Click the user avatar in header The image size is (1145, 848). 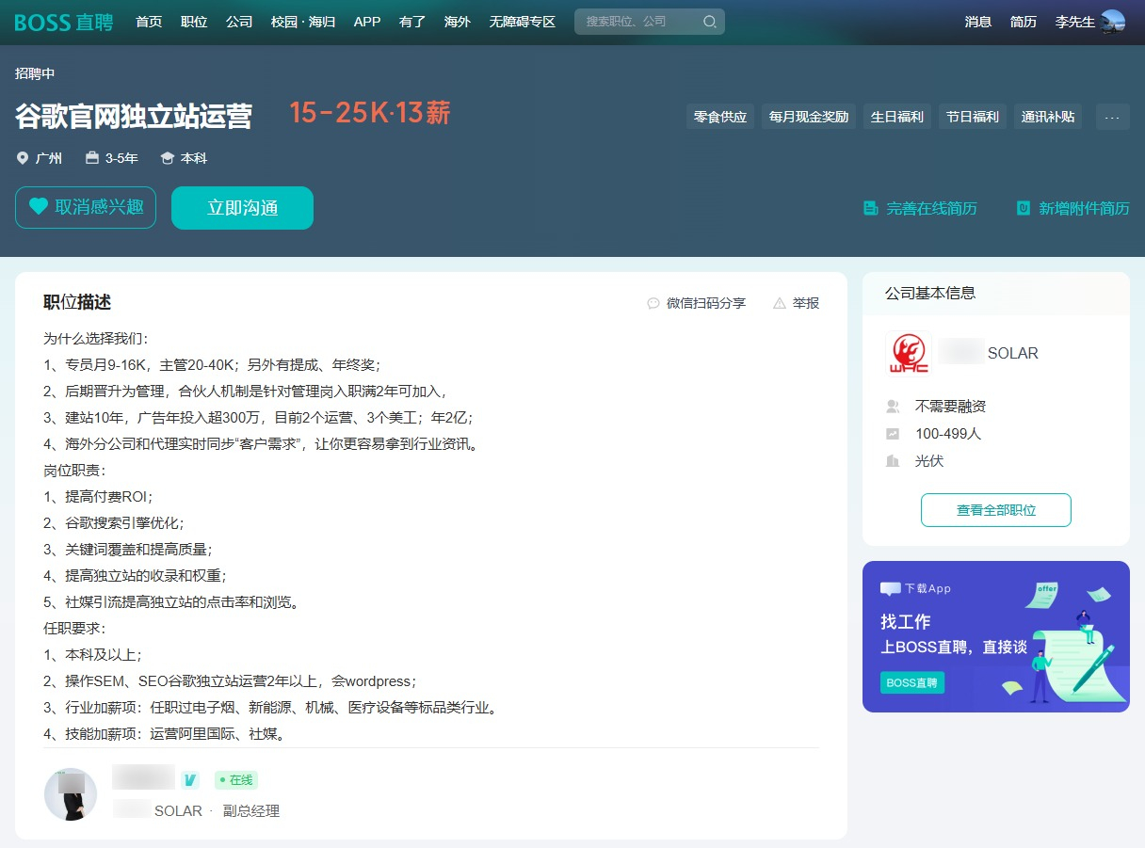coord(1113,22)
